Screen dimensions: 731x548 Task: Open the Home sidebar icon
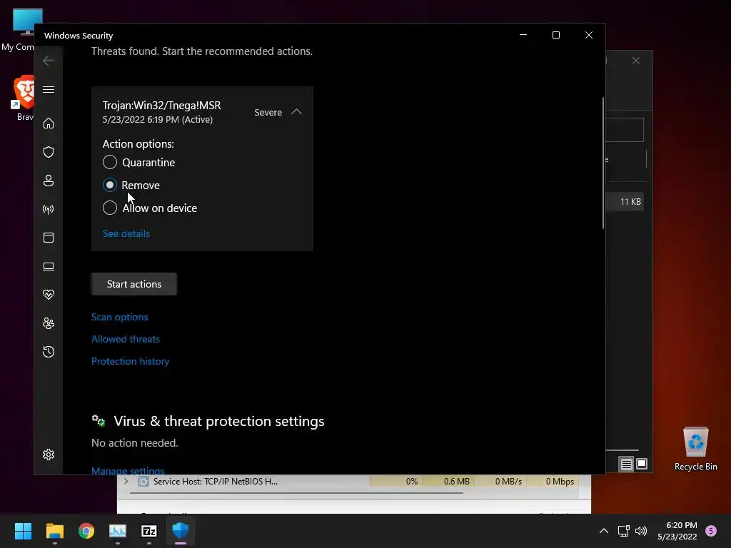(x=49, y=123)
